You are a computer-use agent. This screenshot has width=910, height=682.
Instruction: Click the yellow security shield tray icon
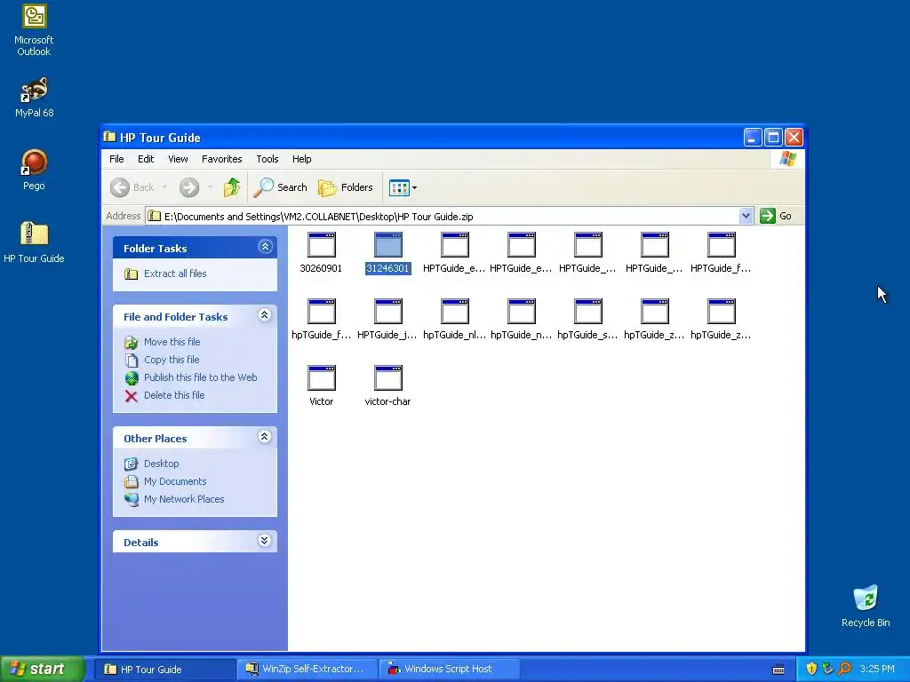point(811,669)
